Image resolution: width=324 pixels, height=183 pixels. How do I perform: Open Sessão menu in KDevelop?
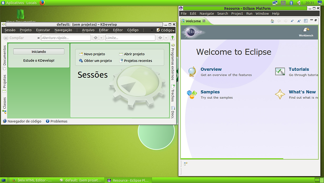10,30
